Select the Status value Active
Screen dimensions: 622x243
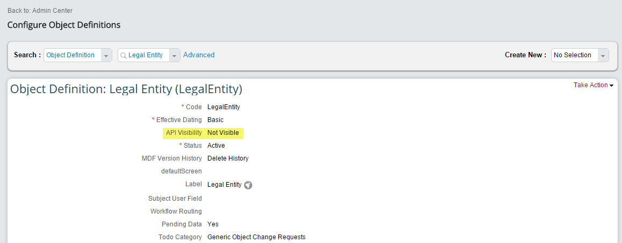coord(216,146)
